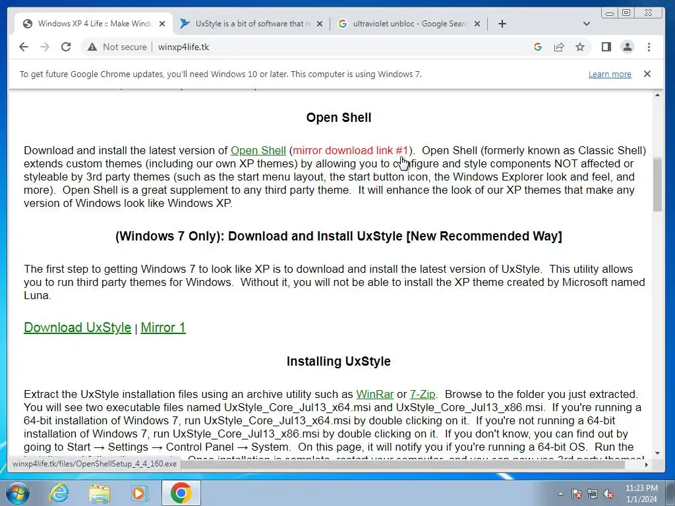Image resolution: width=675 pixels, height=506 pixels.
Task: Click the Windows 7 Only UxStyle heading
Action: point(339,237)
